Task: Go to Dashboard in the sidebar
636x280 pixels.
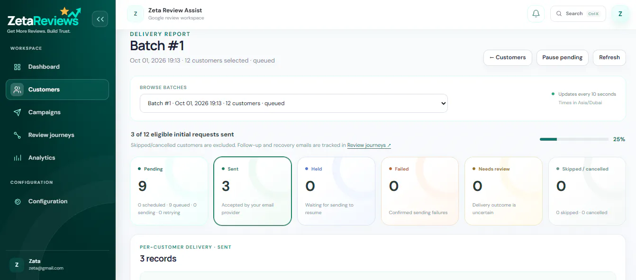Action: click(x=57, y=67)
